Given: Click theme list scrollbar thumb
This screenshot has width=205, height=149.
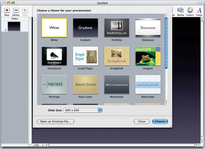Looking at the screenshot, I should 166,43.
